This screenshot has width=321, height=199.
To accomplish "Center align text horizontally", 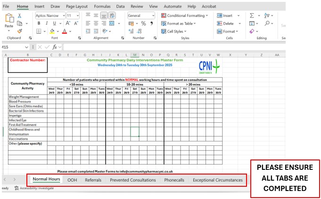I will click(x=96, y=23).
